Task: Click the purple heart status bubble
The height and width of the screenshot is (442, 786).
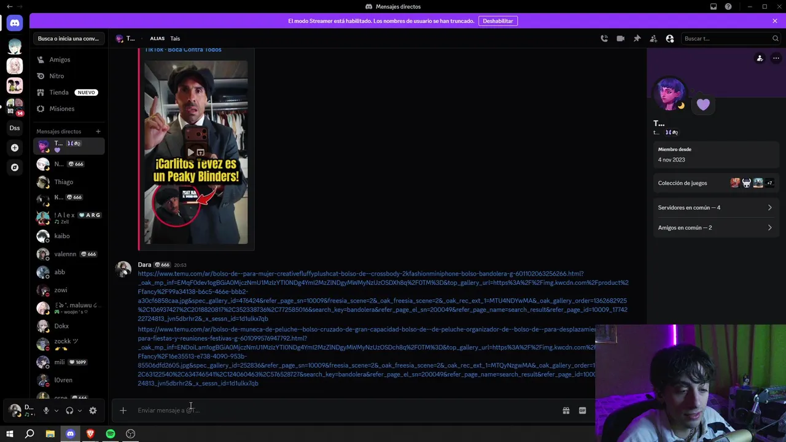Action: click(x=703, y=104)
